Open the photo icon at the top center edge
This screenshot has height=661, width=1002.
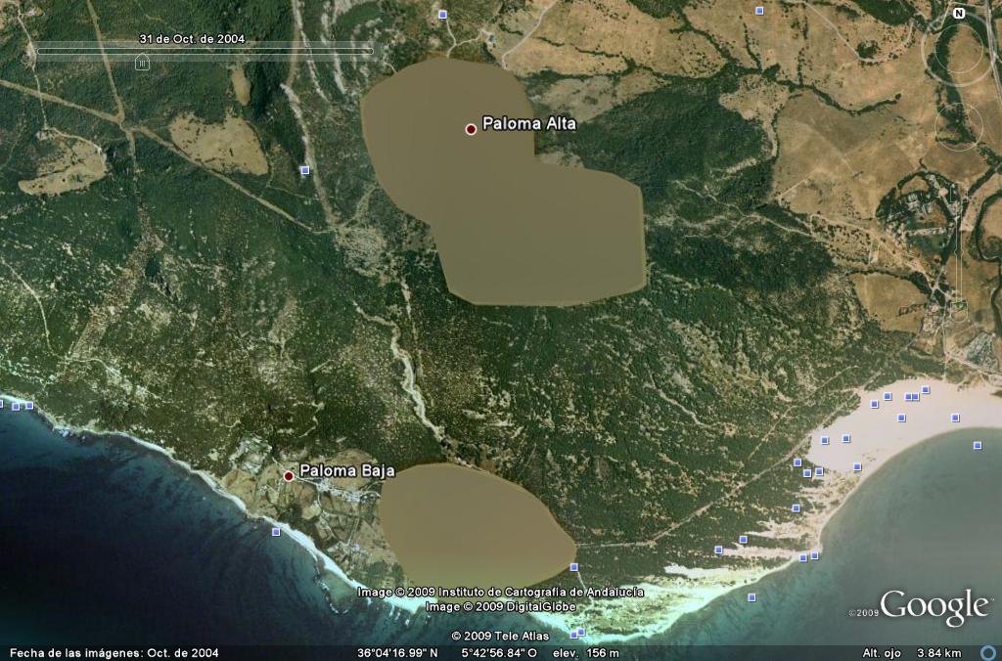442,15
